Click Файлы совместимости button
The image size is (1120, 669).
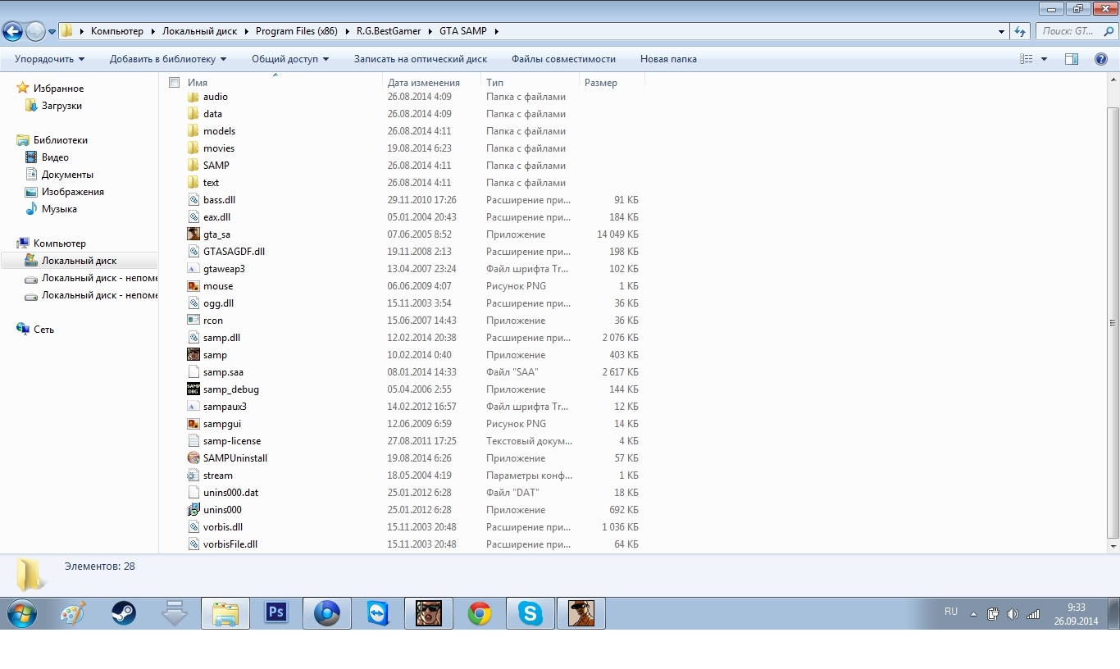[x=563, y=59]
